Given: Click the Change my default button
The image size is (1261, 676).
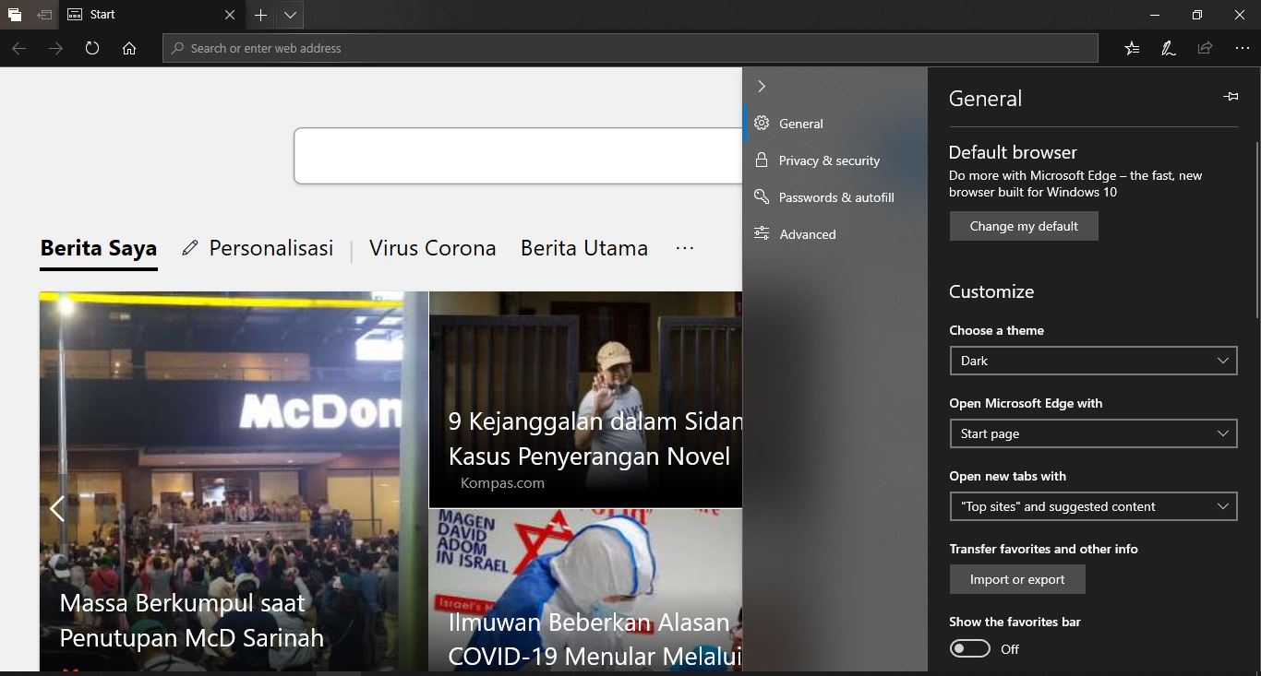Looking at the screenshot, I should 1023,225.
